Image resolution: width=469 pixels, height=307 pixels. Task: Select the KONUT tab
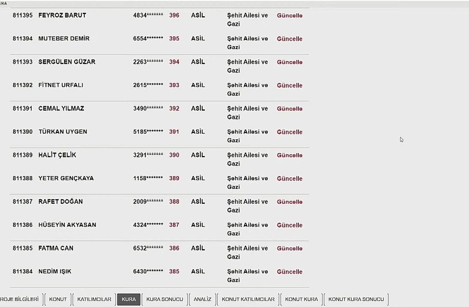click(58, 299)
